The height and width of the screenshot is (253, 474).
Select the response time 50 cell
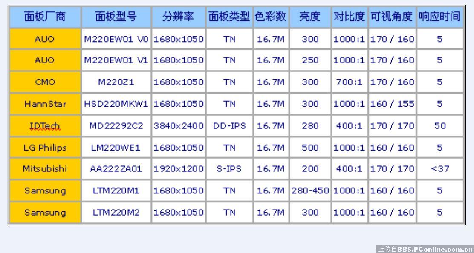(440, 126)
